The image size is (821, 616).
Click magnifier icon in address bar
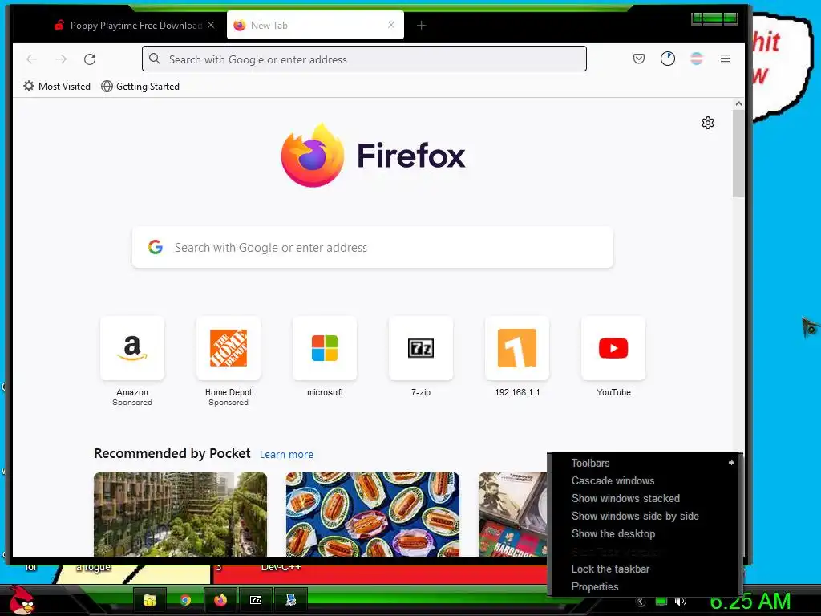tap(155, 59)
